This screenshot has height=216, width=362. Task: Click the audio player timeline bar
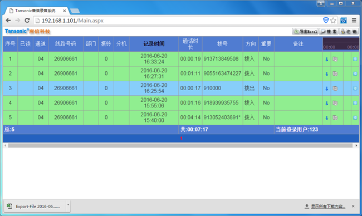click(341, 41)
